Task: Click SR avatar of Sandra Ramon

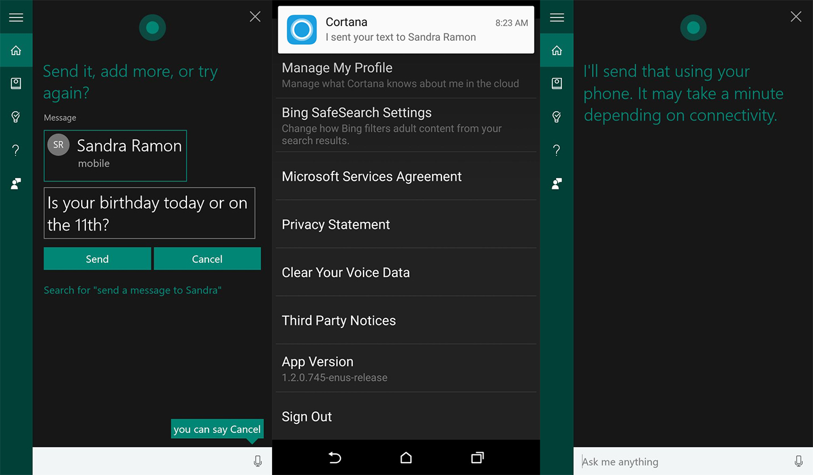Action: tap(59, 145)
